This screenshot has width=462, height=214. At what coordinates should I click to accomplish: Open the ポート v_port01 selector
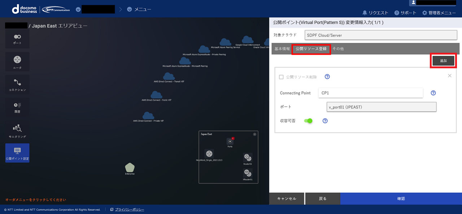click(382, 107)
